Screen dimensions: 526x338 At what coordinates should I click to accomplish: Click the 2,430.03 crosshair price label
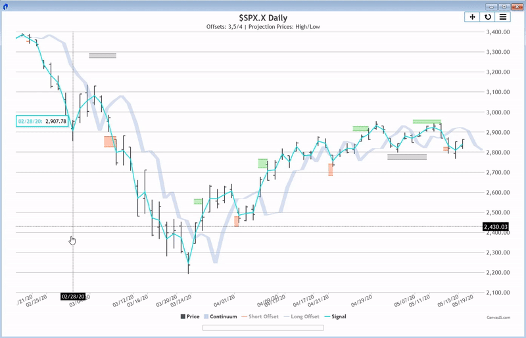pos(496,227)
